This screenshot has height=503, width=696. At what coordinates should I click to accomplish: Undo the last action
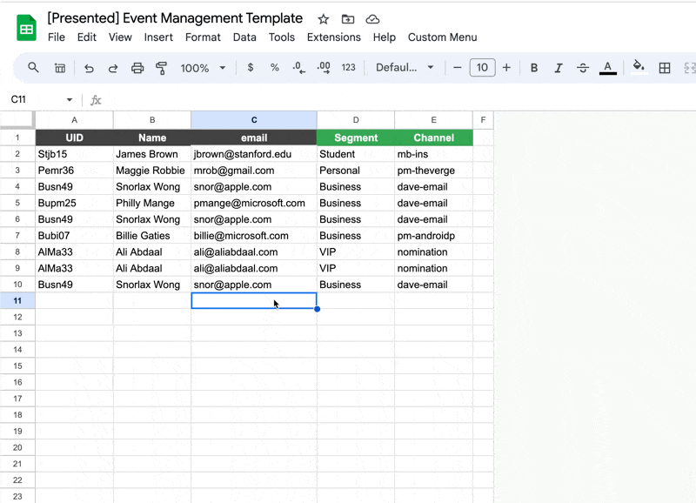[x=89, y=68]
